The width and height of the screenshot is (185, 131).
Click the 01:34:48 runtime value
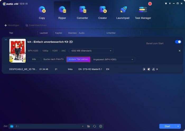click(x=44, y=69)
